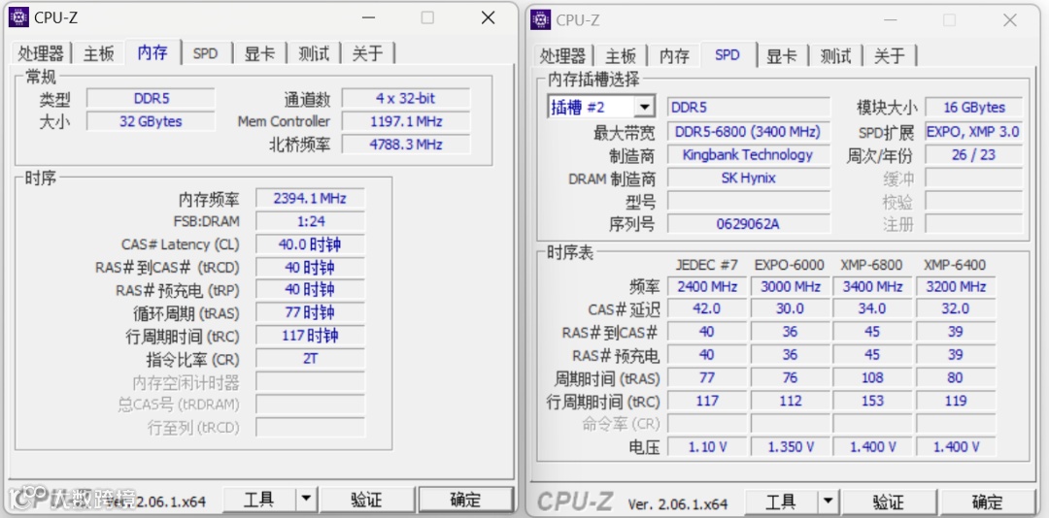Click EXPO-6000 voltage 1.350 V cell
The width and height of the screenshot is (1049, 518).
790,446
